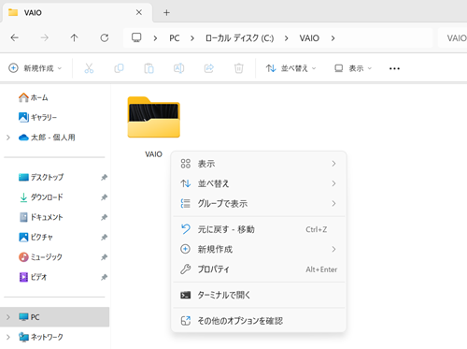Close the VAIO tab
The image size is (467, 349).
139,12
